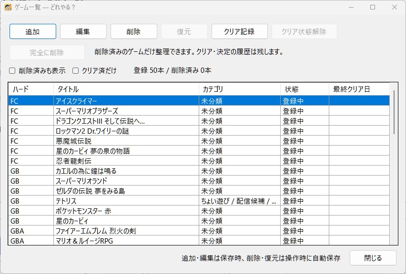Select ポケットモンスター 赤 row
This screenshot has width=406, height=274.
click(x=199, y=211)
